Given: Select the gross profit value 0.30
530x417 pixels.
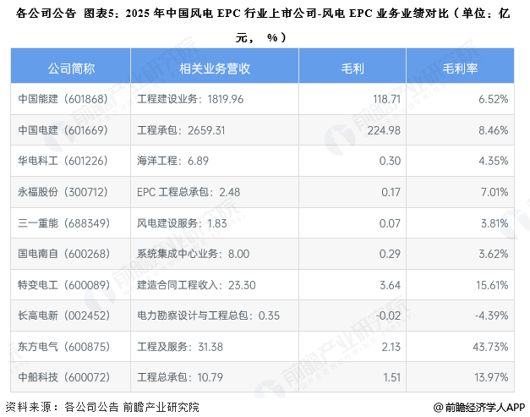Looking at the screenshot, I should tap(390, 161).
